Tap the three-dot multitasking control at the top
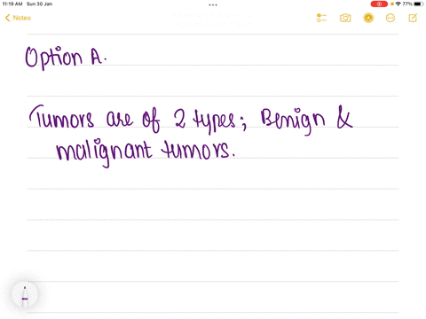This screenshot has width=426, height=319. 213,4
